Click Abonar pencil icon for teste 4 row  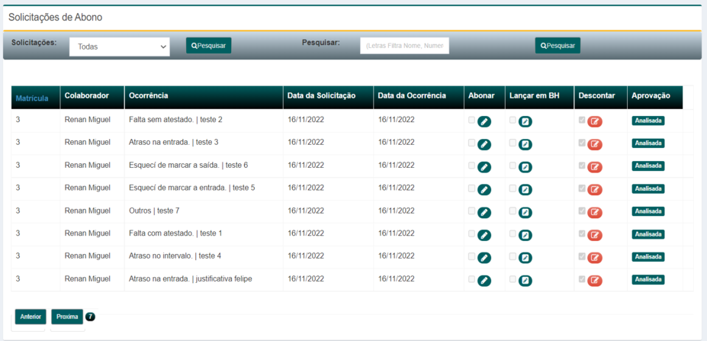coord(484,258)
